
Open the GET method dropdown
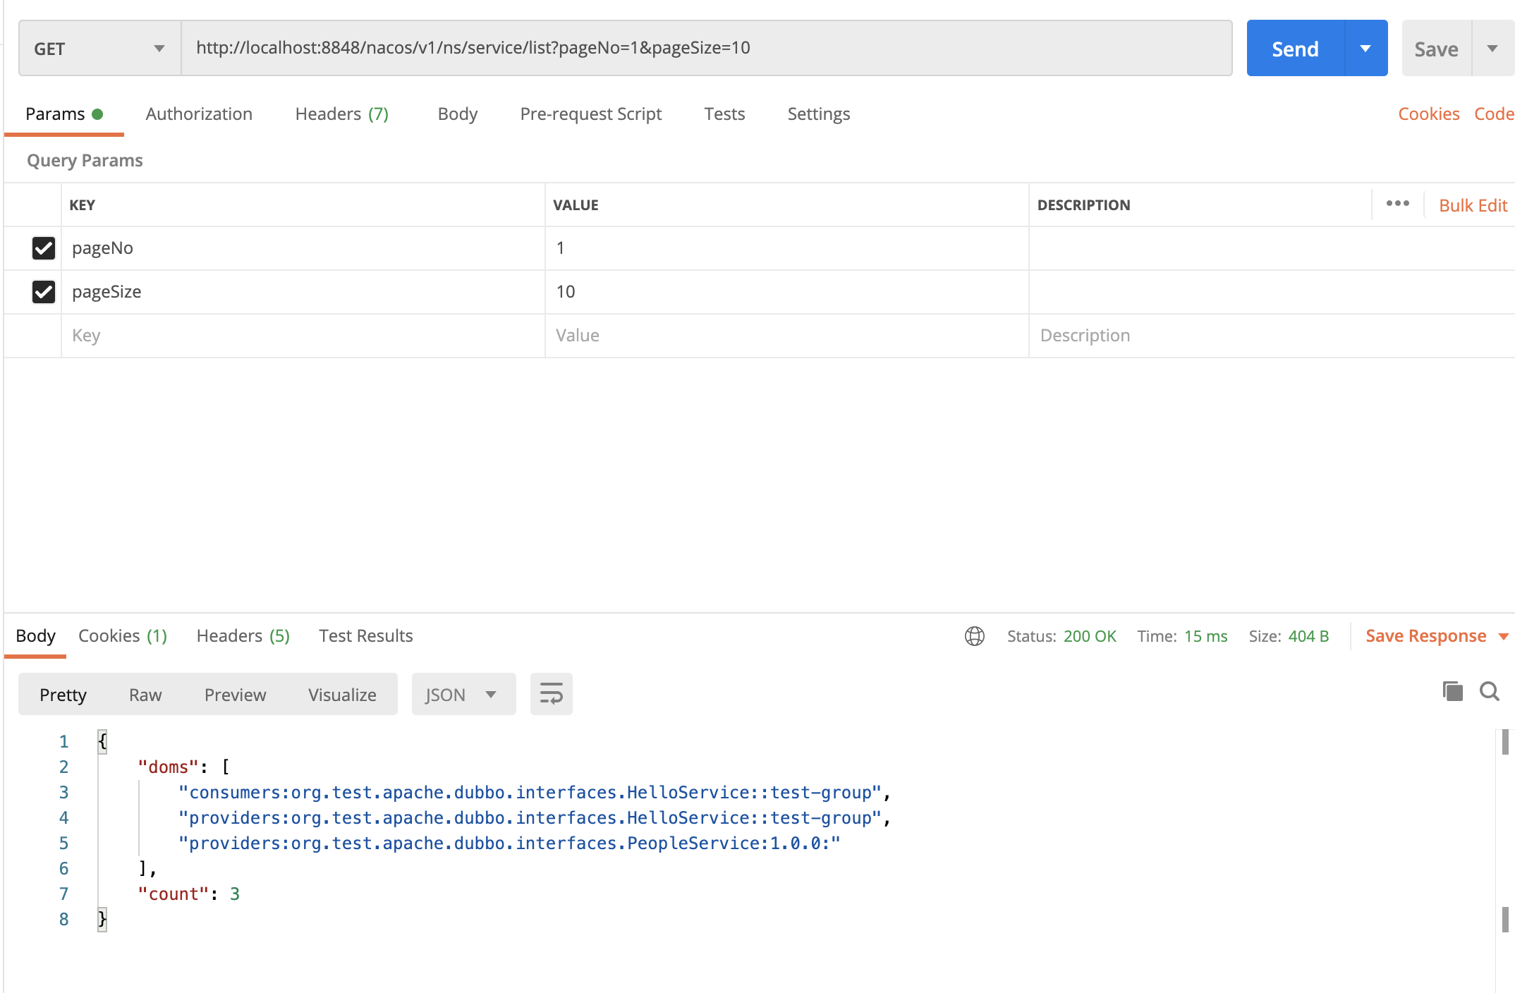tap(99, 49)
